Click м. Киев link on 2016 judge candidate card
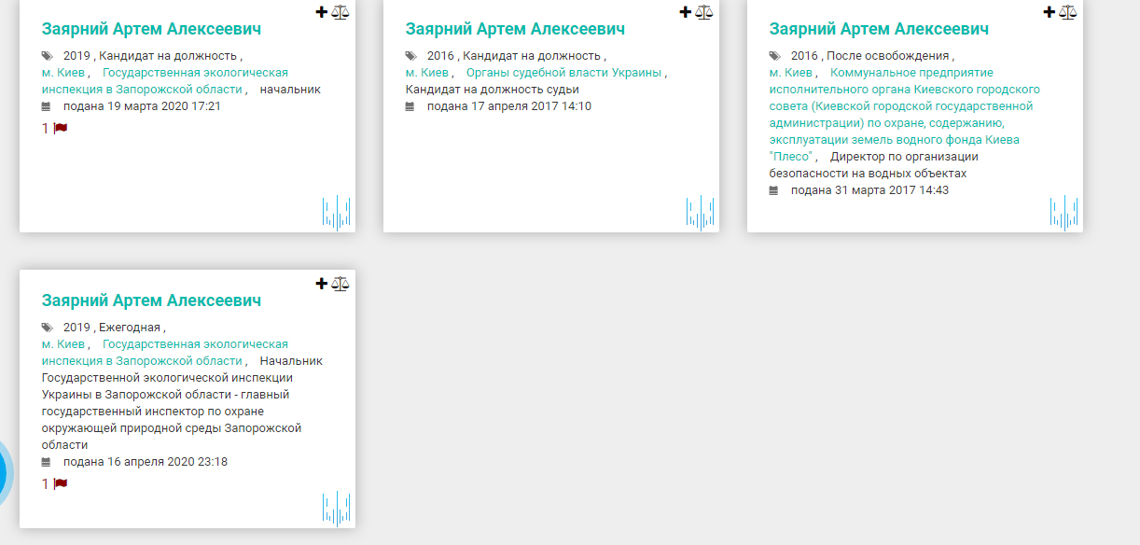The height and width of the screenshot is (545, 1140). [x=427, y=73]
